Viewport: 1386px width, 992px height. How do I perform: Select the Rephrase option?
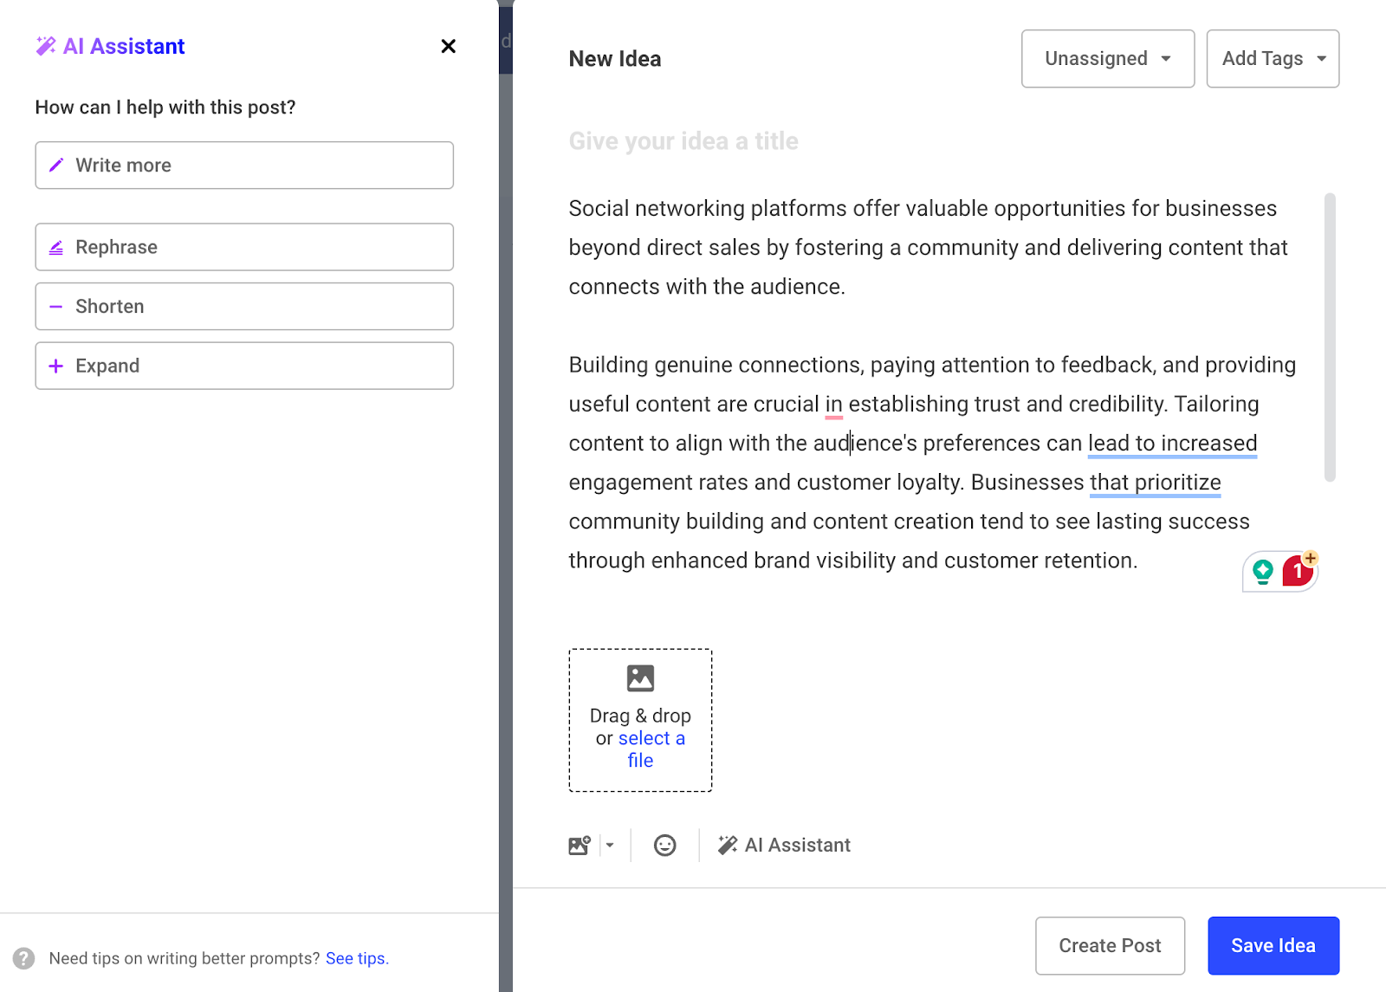tap(244, 247)
